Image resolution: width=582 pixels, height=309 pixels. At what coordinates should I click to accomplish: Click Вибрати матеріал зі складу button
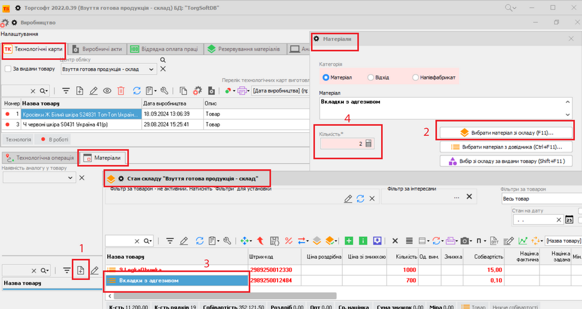point(506,133)
